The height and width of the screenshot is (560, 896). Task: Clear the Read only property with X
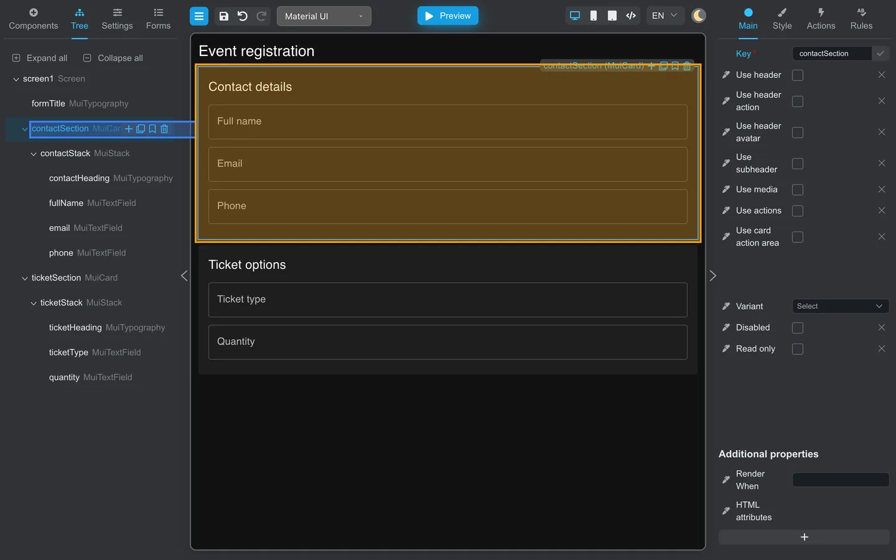(882, 348)
